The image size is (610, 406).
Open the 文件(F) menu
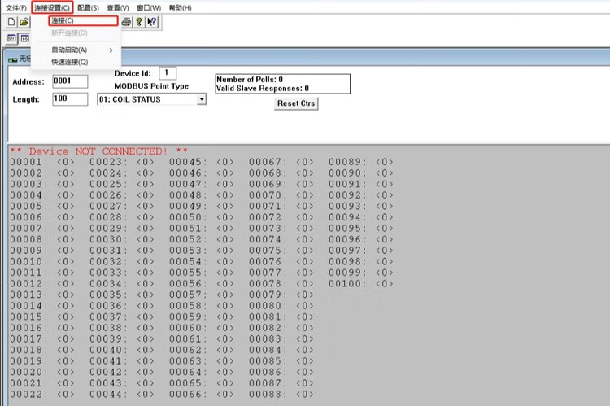(16, 7)
